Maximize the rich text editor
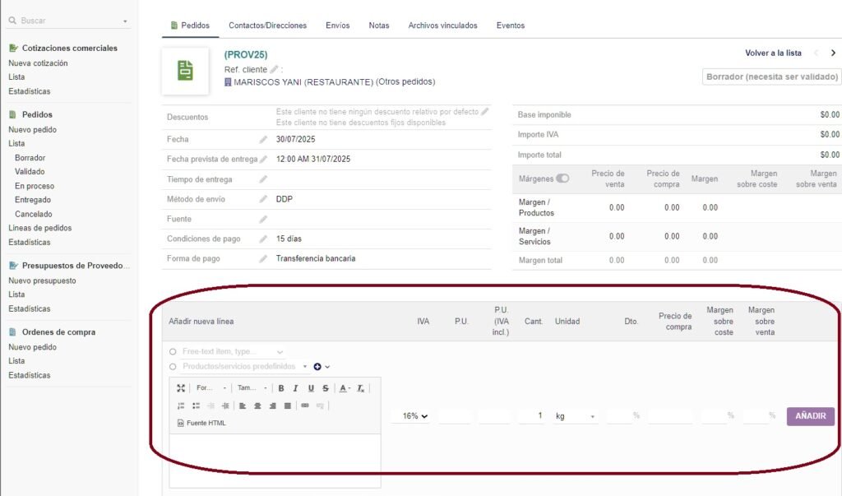This screenshot has width=842, height=496. (182, 388)
